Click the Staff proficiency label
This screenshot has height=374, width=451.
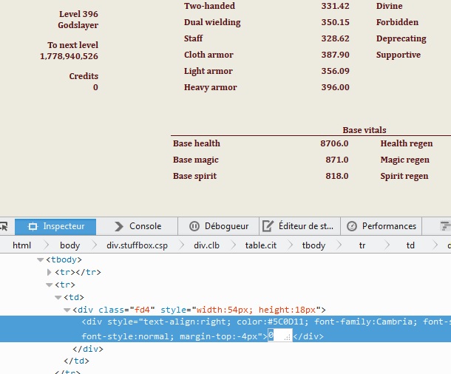(193, 38)
